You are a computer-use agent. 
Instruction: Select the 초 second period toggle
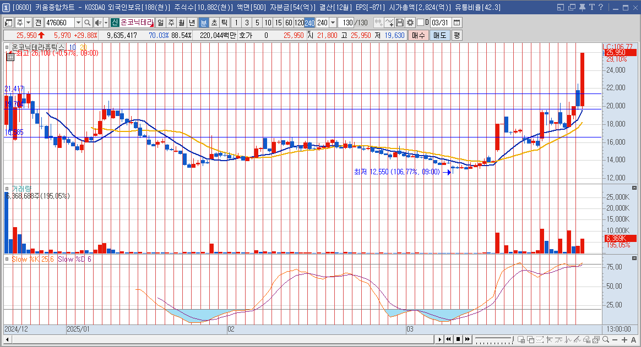click(214, 23)
